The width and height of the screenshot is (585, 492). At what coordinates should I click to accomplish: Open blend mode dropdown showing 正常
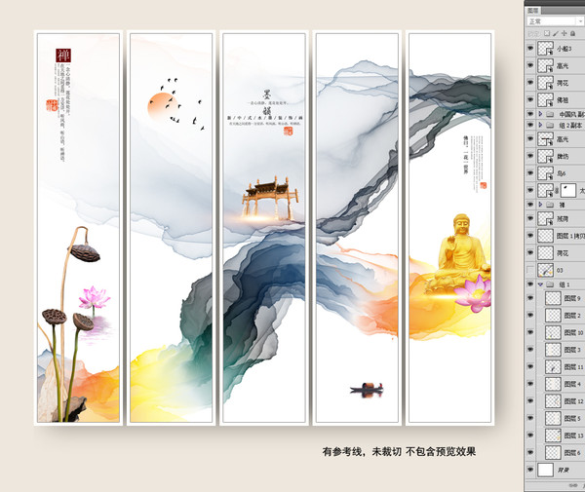[555, 21]
